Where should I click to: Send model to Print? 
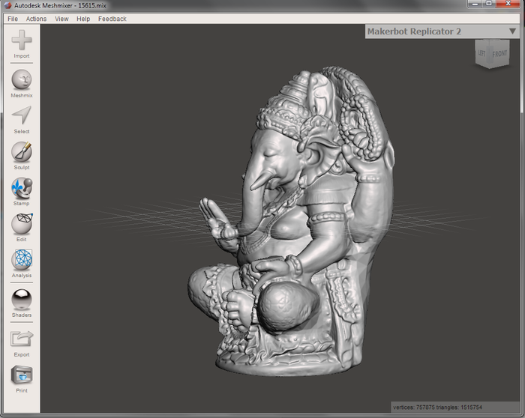tap(21, 375)
